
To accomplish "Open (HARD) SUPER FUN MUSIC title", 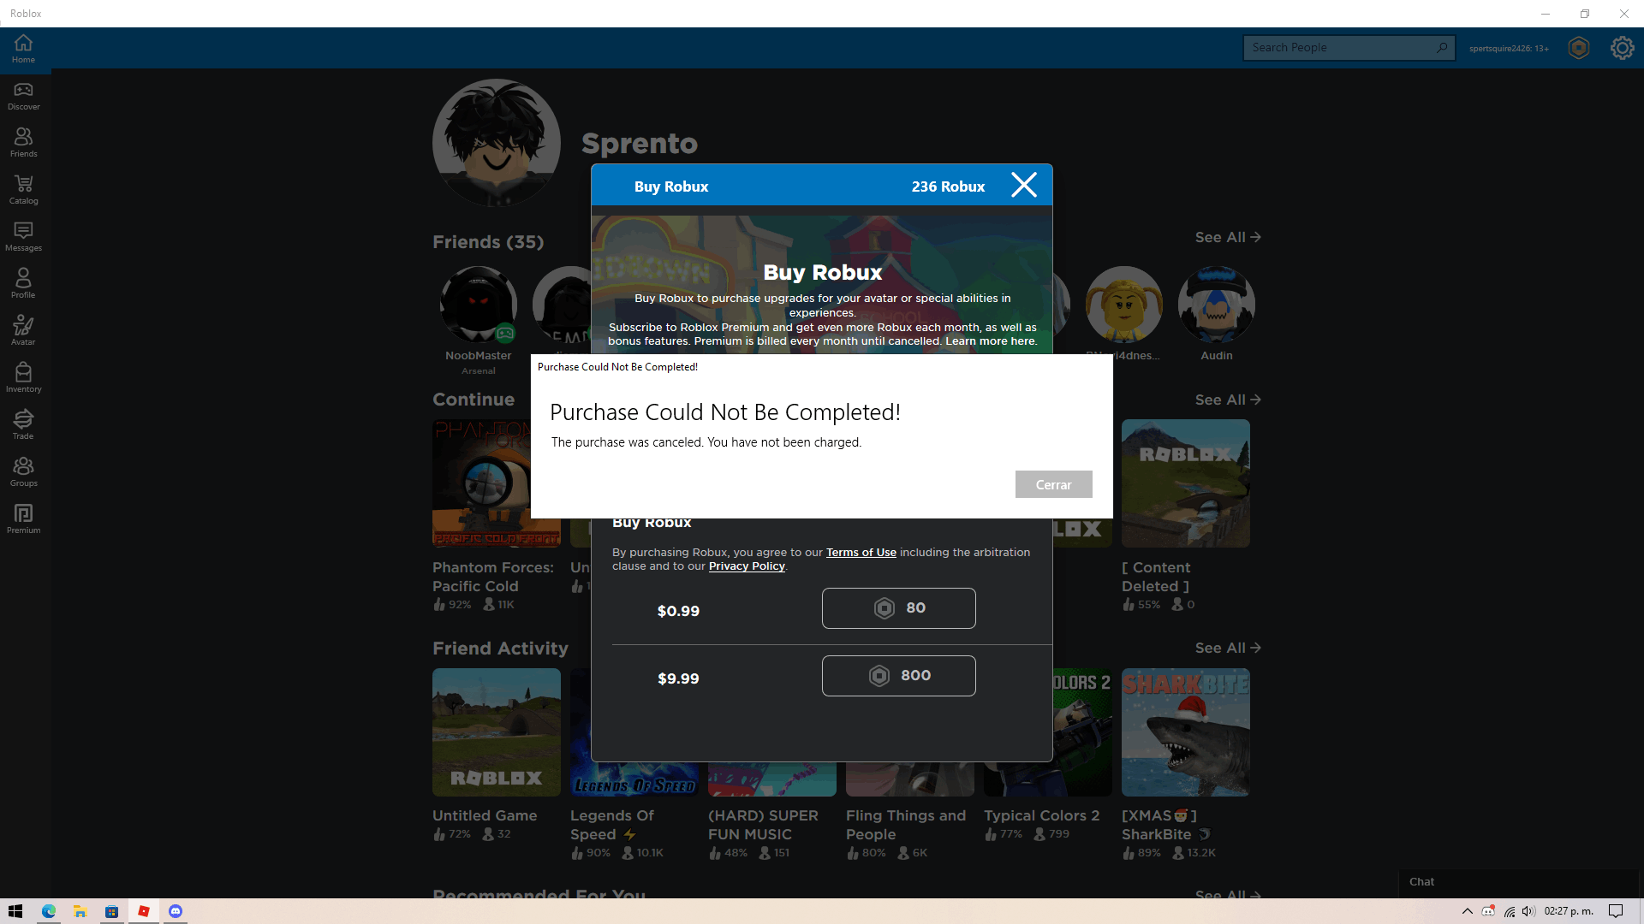I will click(763, 825).
